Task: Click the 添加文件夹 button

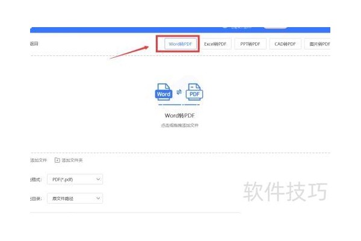Action: (69, 160)
